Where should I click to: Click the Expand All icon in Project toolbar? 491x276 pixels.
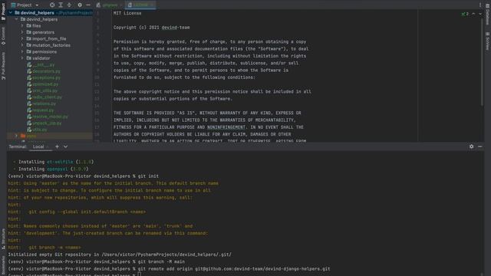pos(61,5)
